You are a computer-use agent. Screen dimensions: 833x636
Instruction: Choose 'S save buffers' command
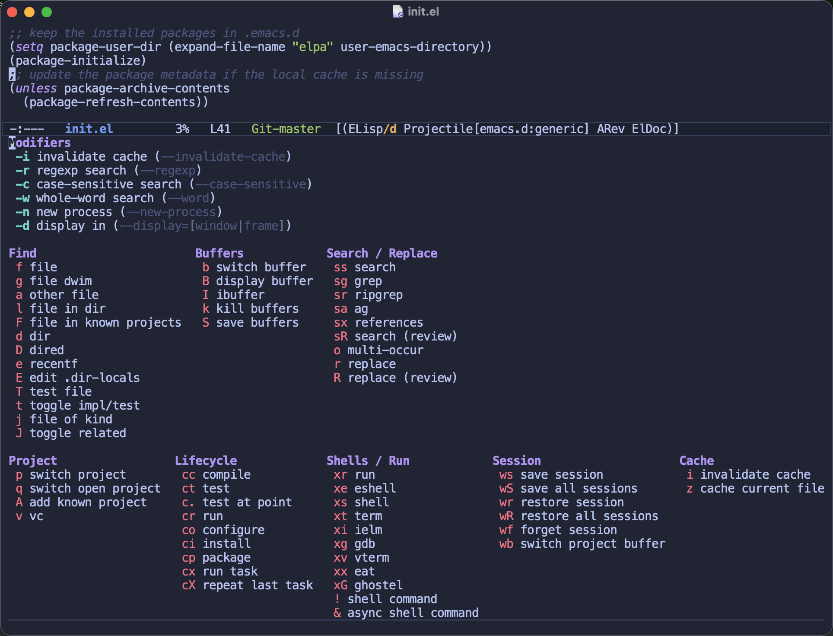pos(251,322)
